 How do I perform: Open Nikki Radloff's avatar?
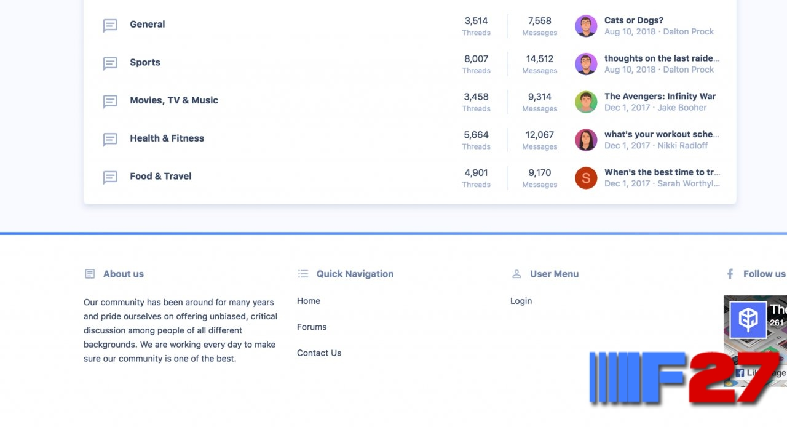[x=586, y=140]
